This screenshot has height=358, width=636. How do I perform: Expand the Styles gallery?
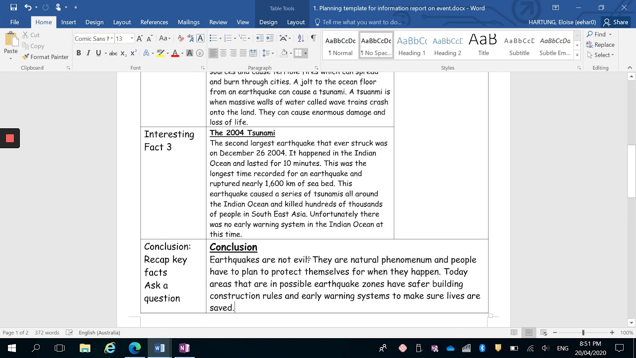pyautogui.click(x=577, y=55)
